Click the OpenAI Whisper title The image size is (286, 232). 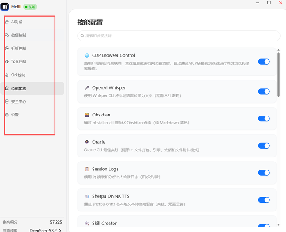[109, 88]
